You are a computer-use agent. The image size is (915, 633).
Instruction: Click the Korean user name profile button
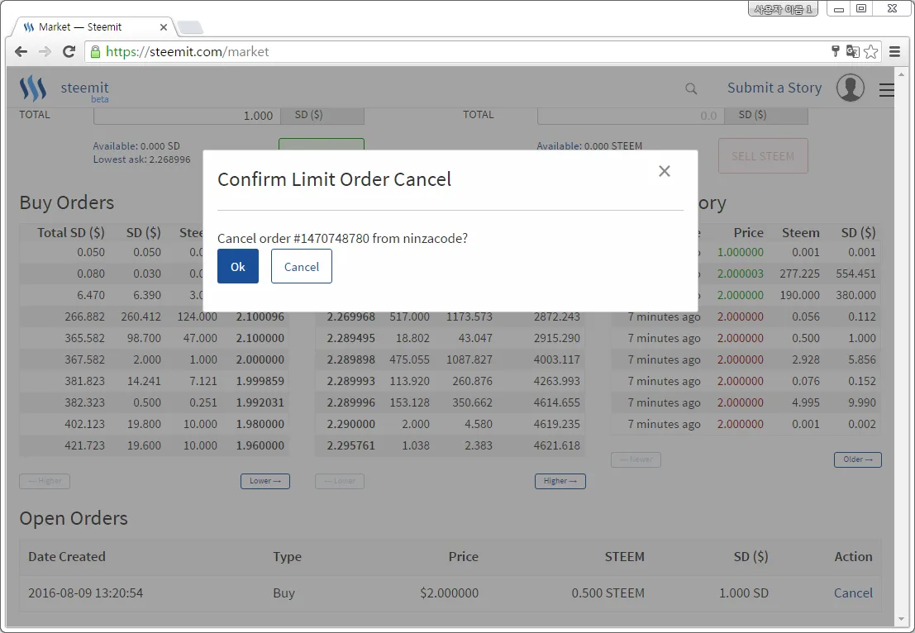(783, 9)
